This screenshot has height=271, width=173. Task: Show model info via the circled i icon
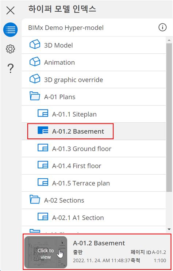pos(162,27)
